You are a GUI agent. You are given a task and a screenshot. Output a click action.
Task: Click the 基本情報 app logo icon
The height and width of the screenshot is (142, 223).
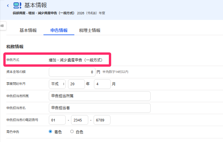point(17,5)
